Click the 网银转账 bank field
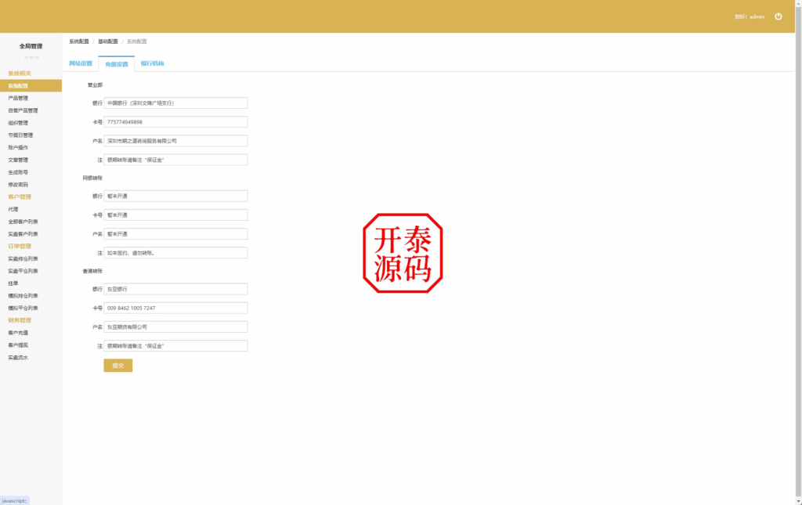 point(175,196)
